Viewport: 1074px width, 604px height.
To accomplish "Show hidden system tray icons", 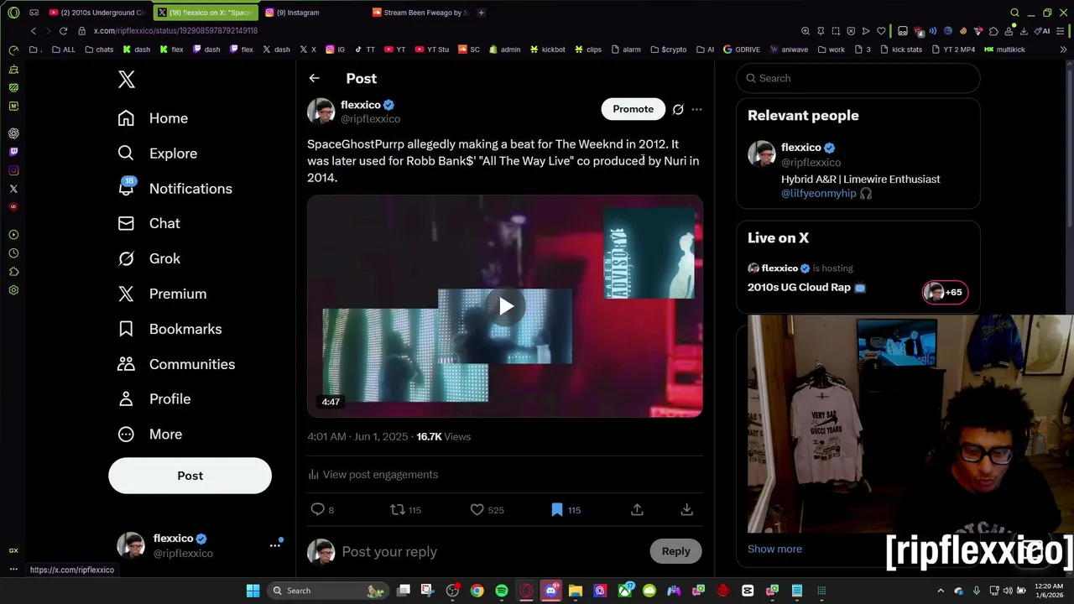I will point(941,591).
